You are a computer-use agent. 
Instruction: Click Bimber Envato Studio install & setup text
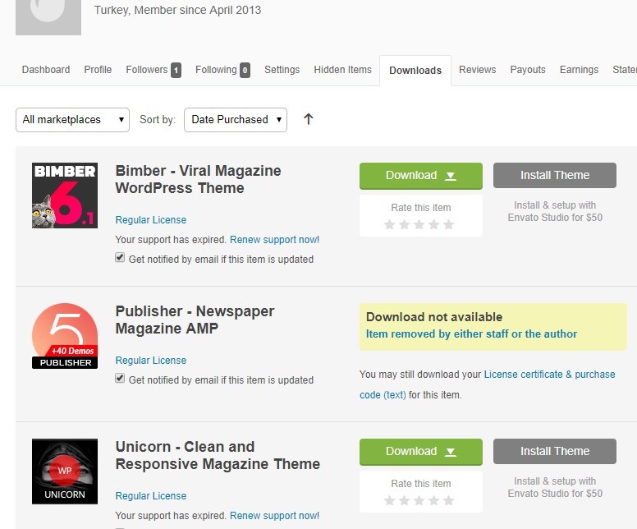[x=555, y=211]
